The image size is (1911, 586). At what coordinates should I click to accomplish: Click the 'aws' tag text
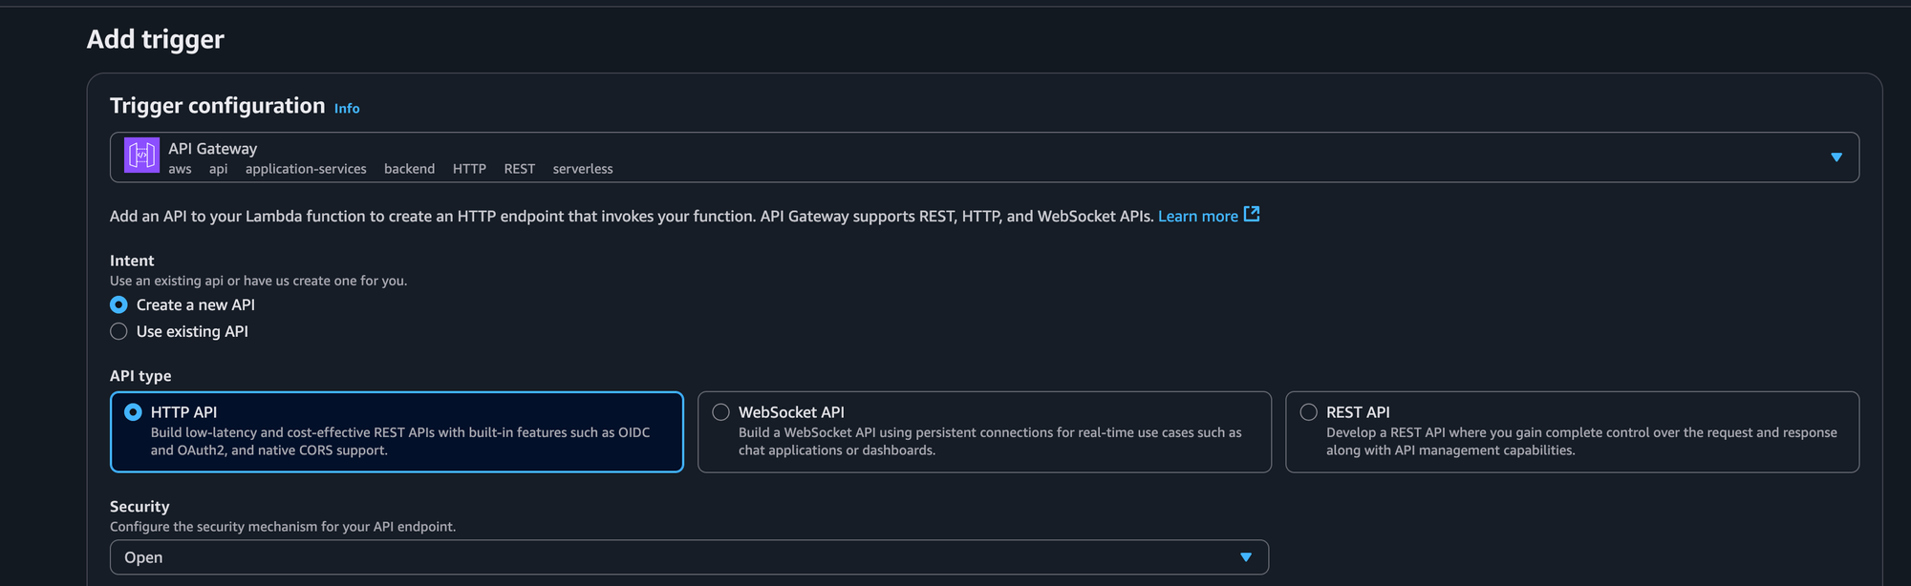[x=180, y=169]
